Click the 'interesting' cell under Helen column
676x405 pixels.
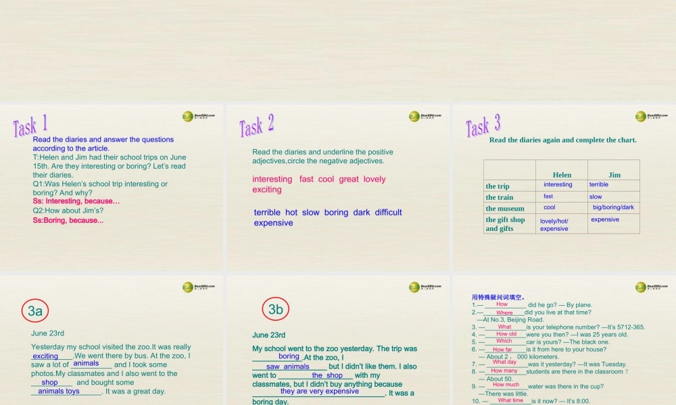pos(558,184)
